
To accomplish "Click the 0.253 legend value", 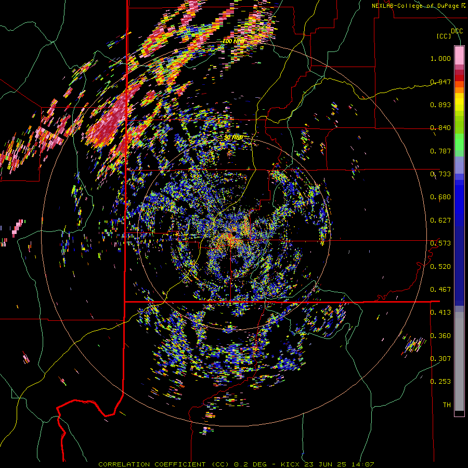I will (x=440, y=382).
